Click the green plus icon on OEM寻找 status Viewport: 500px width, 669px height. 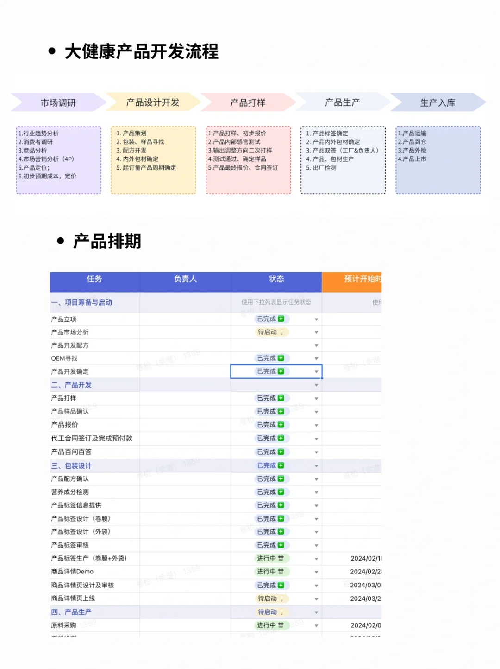(281, 358)
